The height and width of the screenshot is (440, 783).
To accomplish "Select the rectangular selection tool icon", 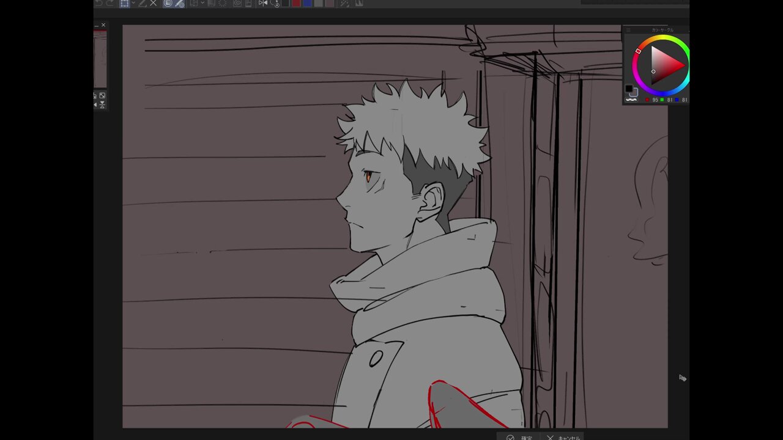I will (x=124, y=3).
